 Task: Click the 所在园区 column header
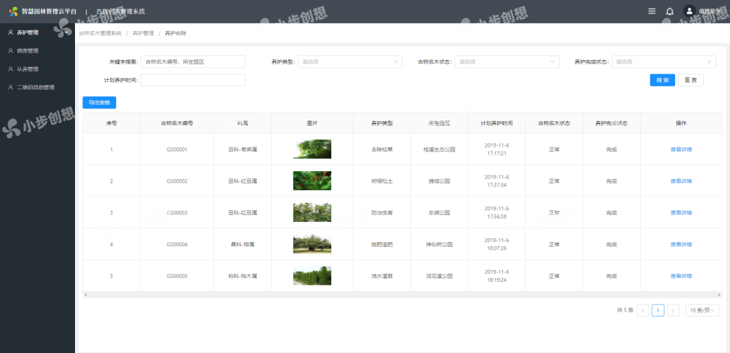[x=439, y=123]
